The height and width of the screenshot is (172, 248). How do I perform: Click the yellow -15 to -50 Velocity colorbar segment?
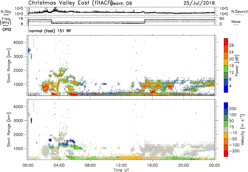(226, 136)
